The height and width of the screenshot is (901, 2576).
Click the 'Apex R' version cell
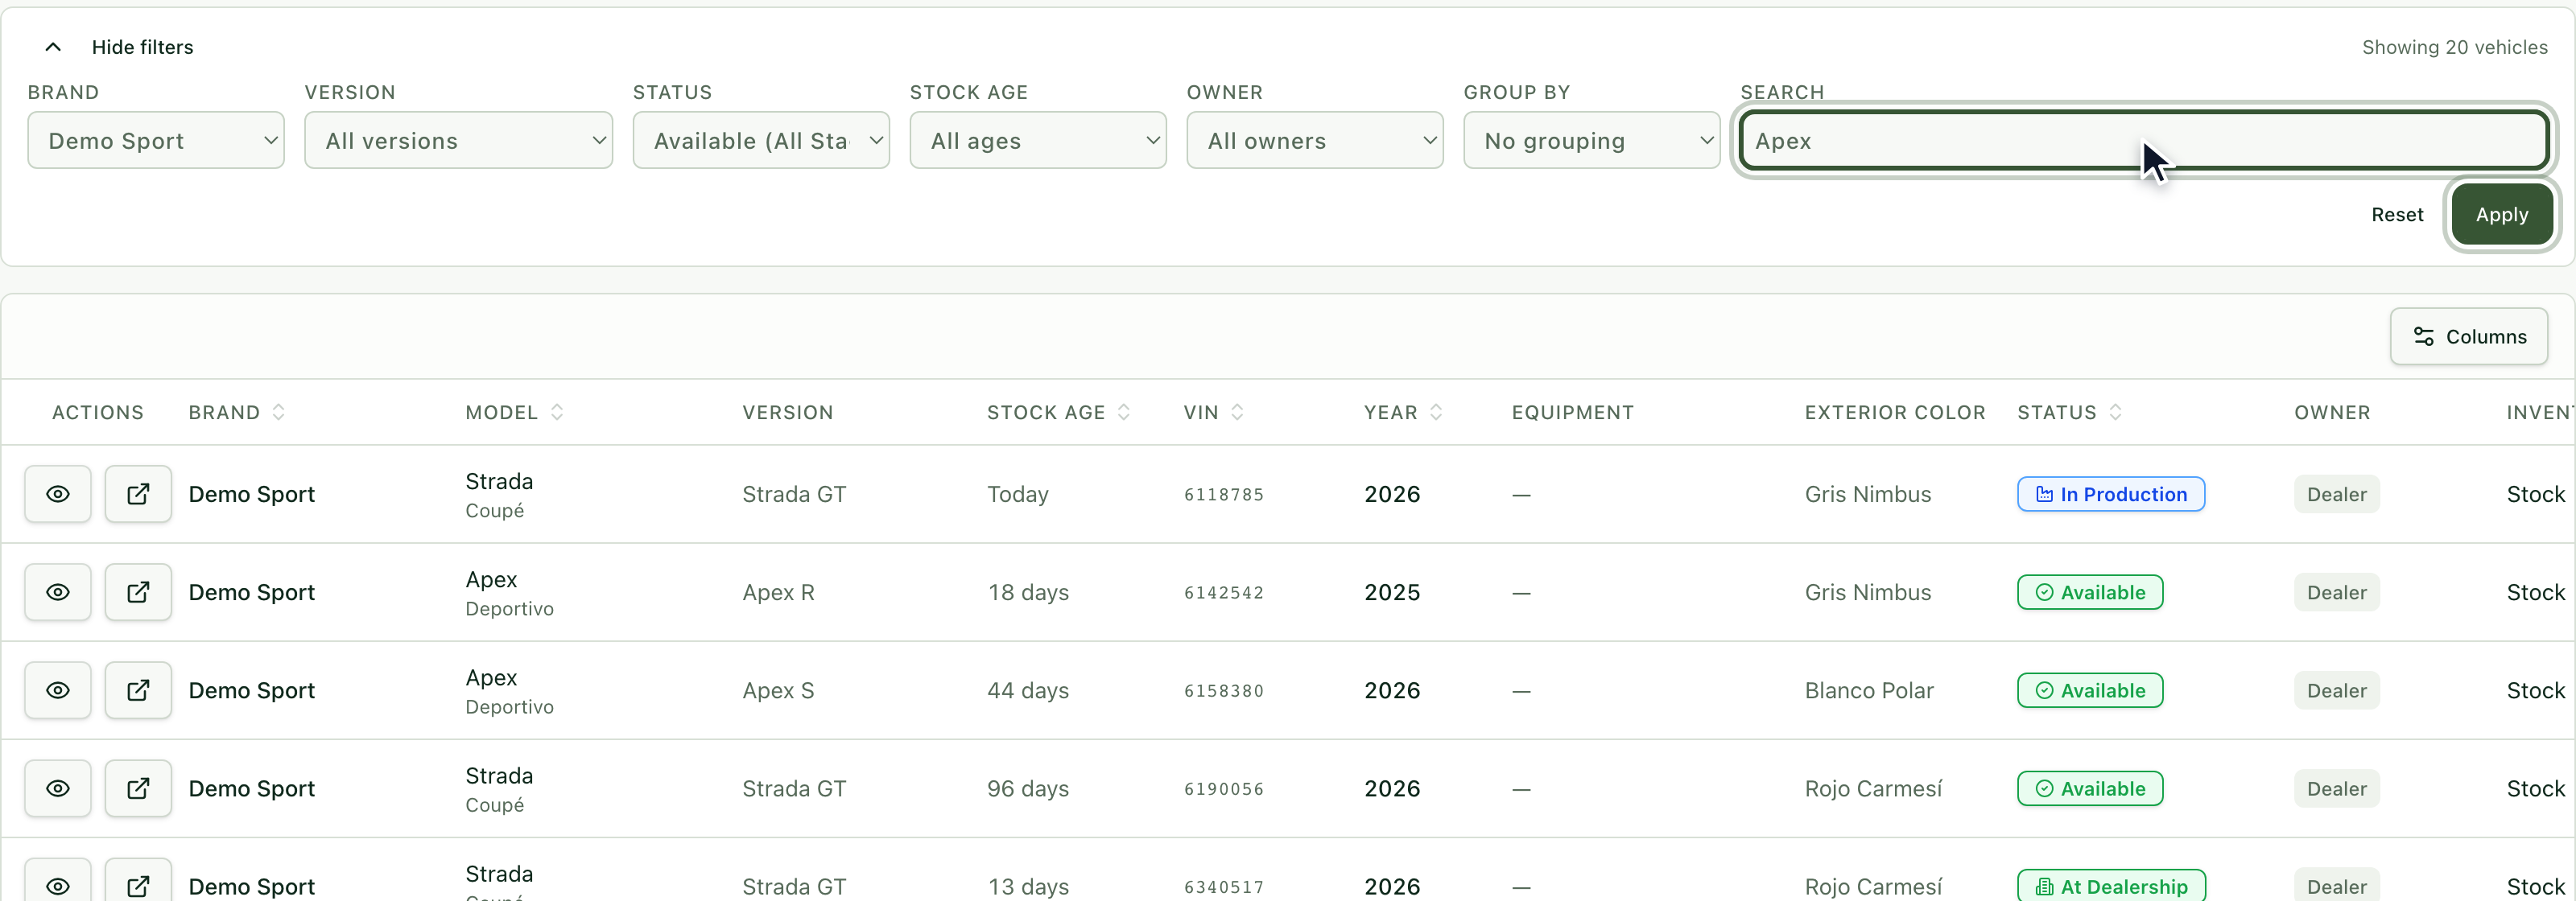(778, 591)
